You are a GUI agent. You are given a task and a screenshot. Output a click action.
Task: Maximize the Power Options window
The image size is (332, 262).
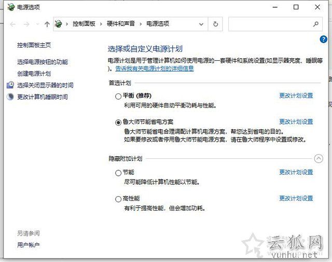(x=296, y=7)
